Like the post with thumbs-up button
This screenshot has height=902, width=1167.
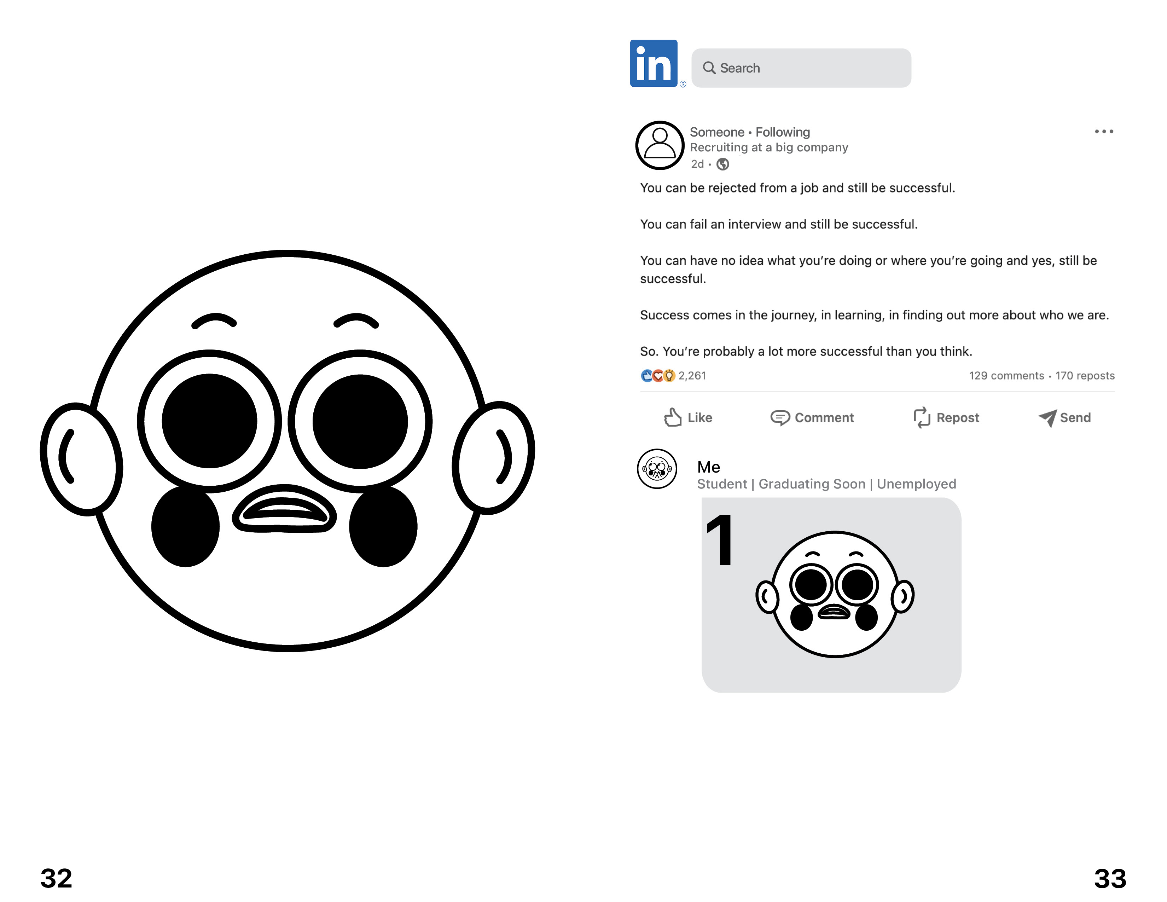tap(688, 417)
